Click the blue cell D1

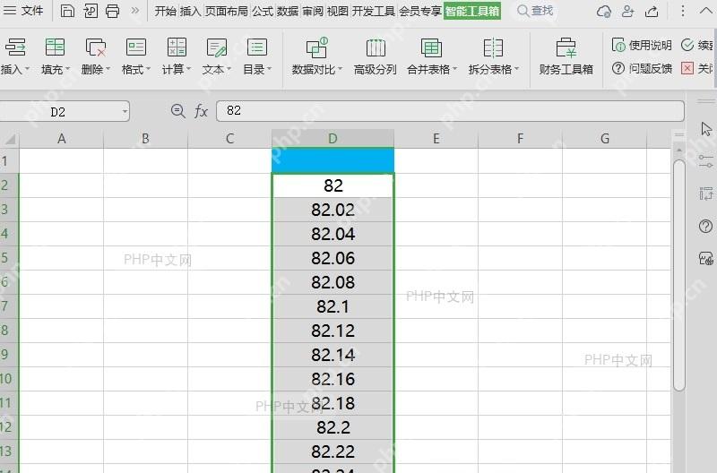click(333, 160)
